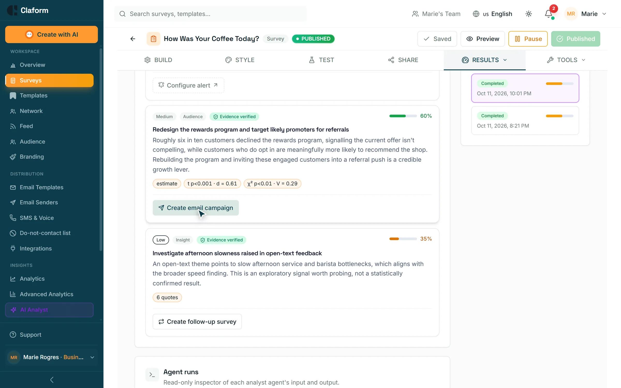
Task: Collapse the sidebar with the bottom chevron
Action: [x=52, y=380]
